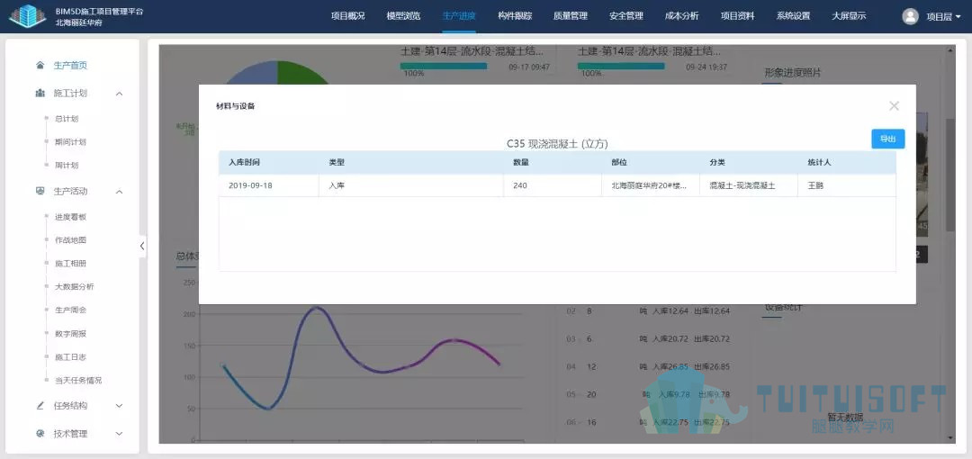The height and width of the screenshot is (459, 972).
Task: Open 大屏显示 tab
Action: (850, 16)
